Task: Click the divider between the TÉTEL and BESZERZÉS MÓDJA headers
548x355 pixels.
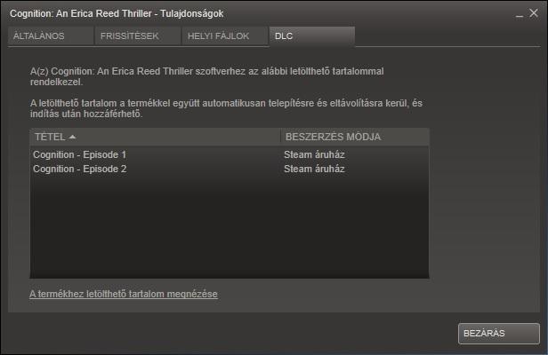Action: [280, 137]
